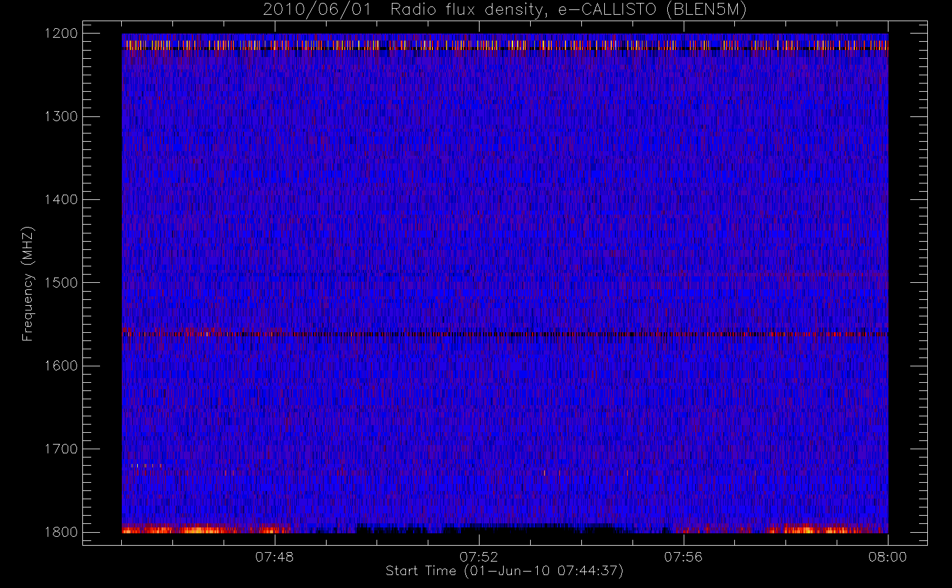Select the 1500 frequency tick label
952x588 pixels.
click(x=61, y=283)
